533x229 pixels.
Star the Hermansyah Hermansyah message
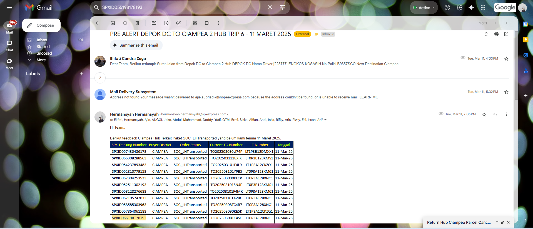[484, 114]
